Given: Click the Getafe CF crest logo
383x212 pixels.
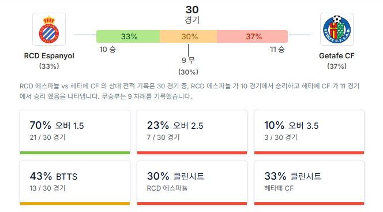Looking at the screenshot, I should click(x=337, y=29).
